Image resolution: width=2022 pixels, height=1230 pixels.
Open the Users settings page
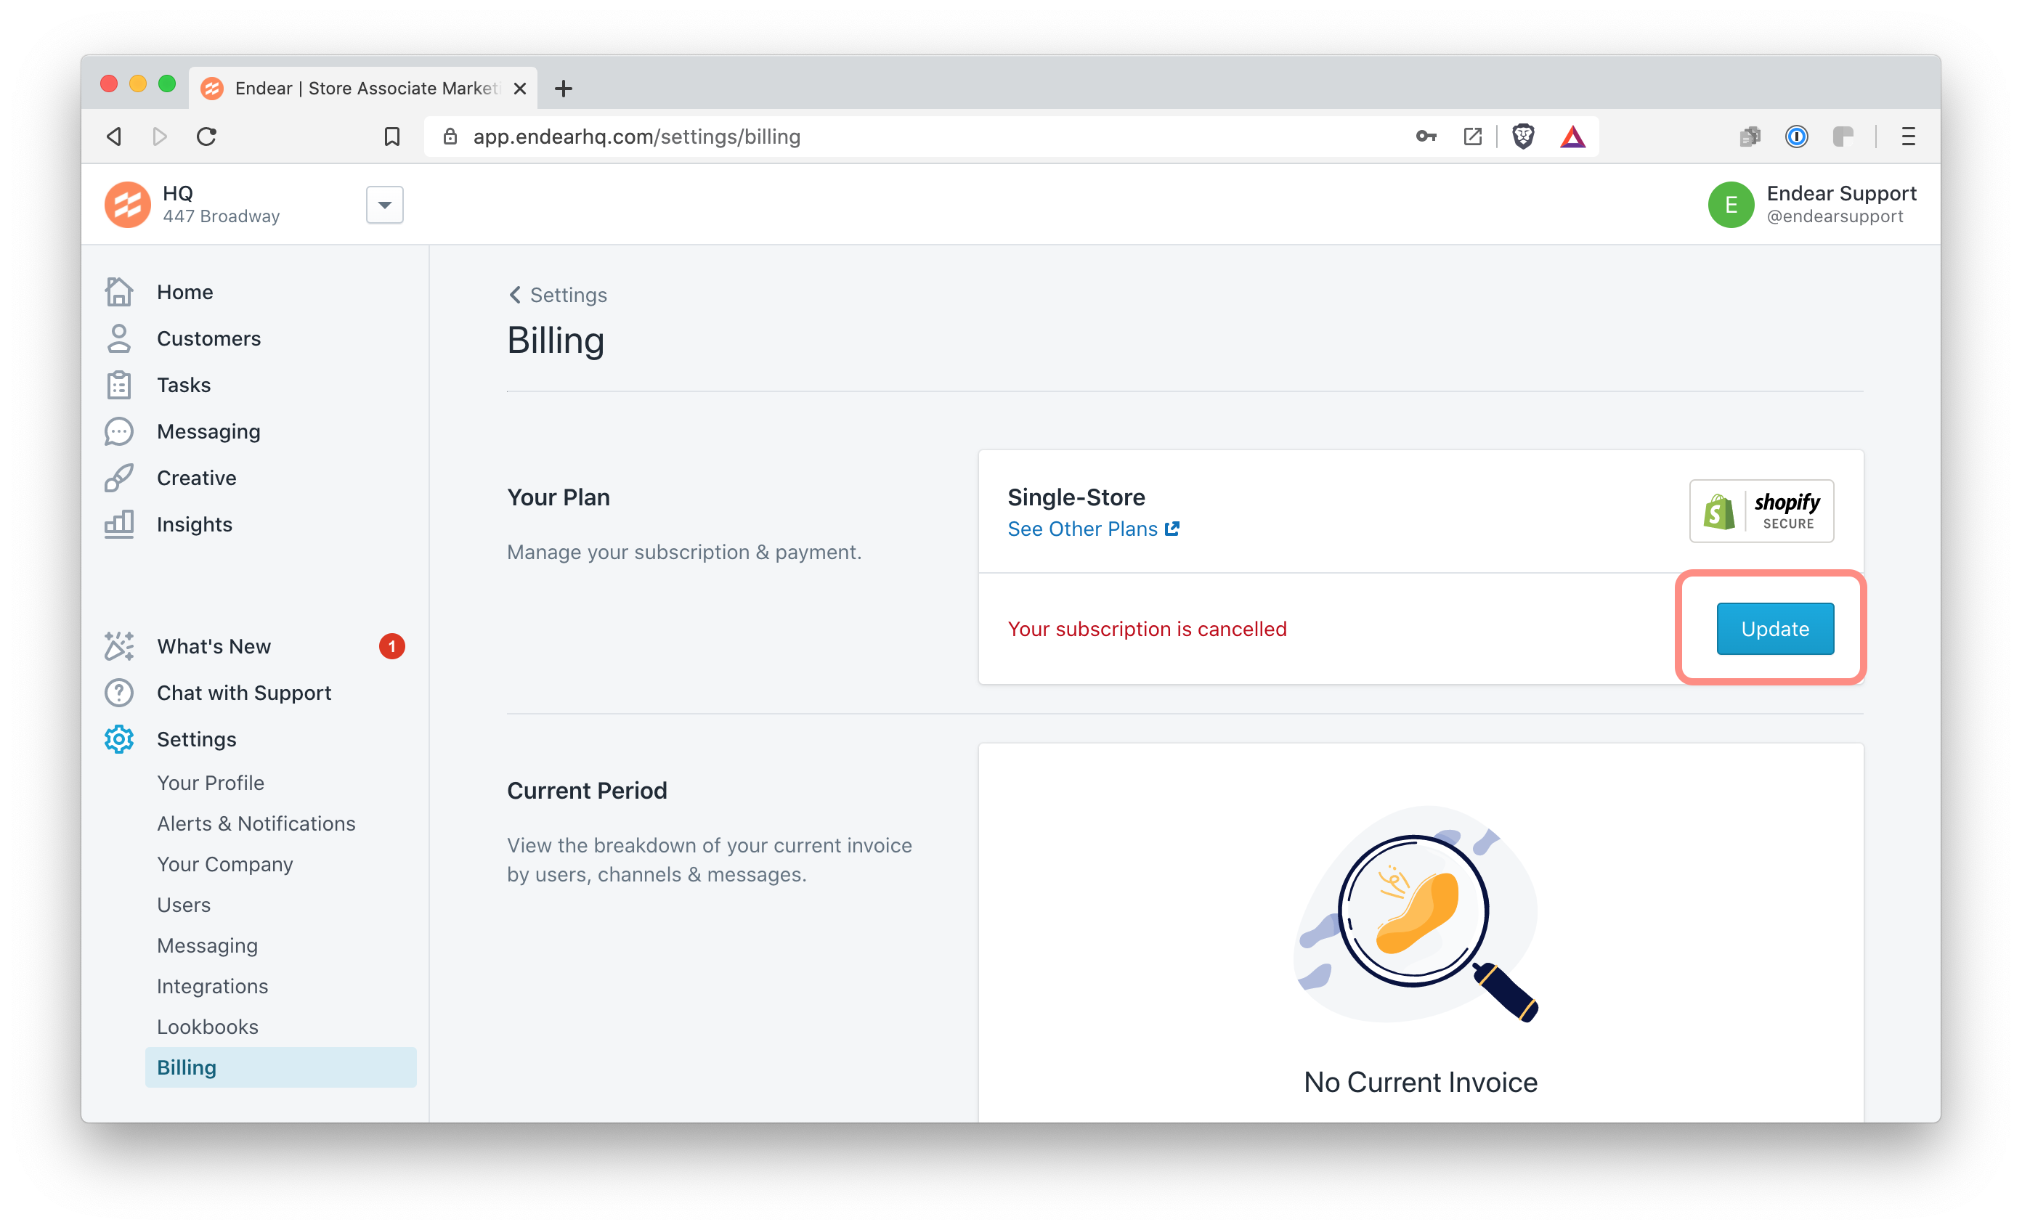coord(184,905)
